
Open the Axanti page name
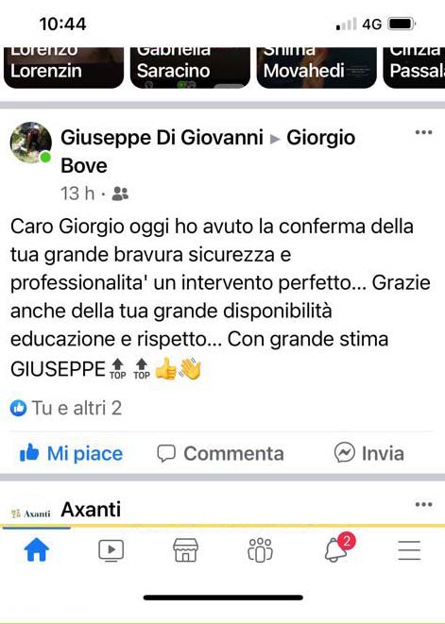(x=91, y=510)
